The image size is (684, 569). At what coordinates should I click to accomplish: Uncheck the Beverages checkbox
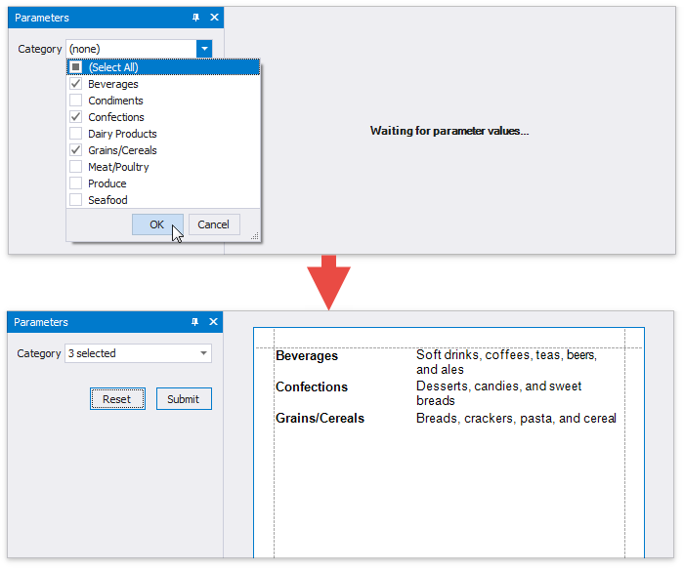click(75, 84)
